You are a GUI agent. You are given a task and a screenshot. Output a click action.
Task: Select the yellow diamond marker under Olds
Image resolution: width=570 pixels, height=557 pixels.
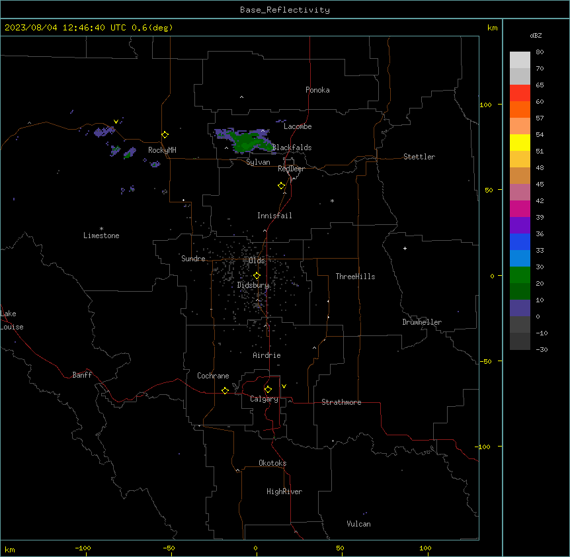coord(257,276)
